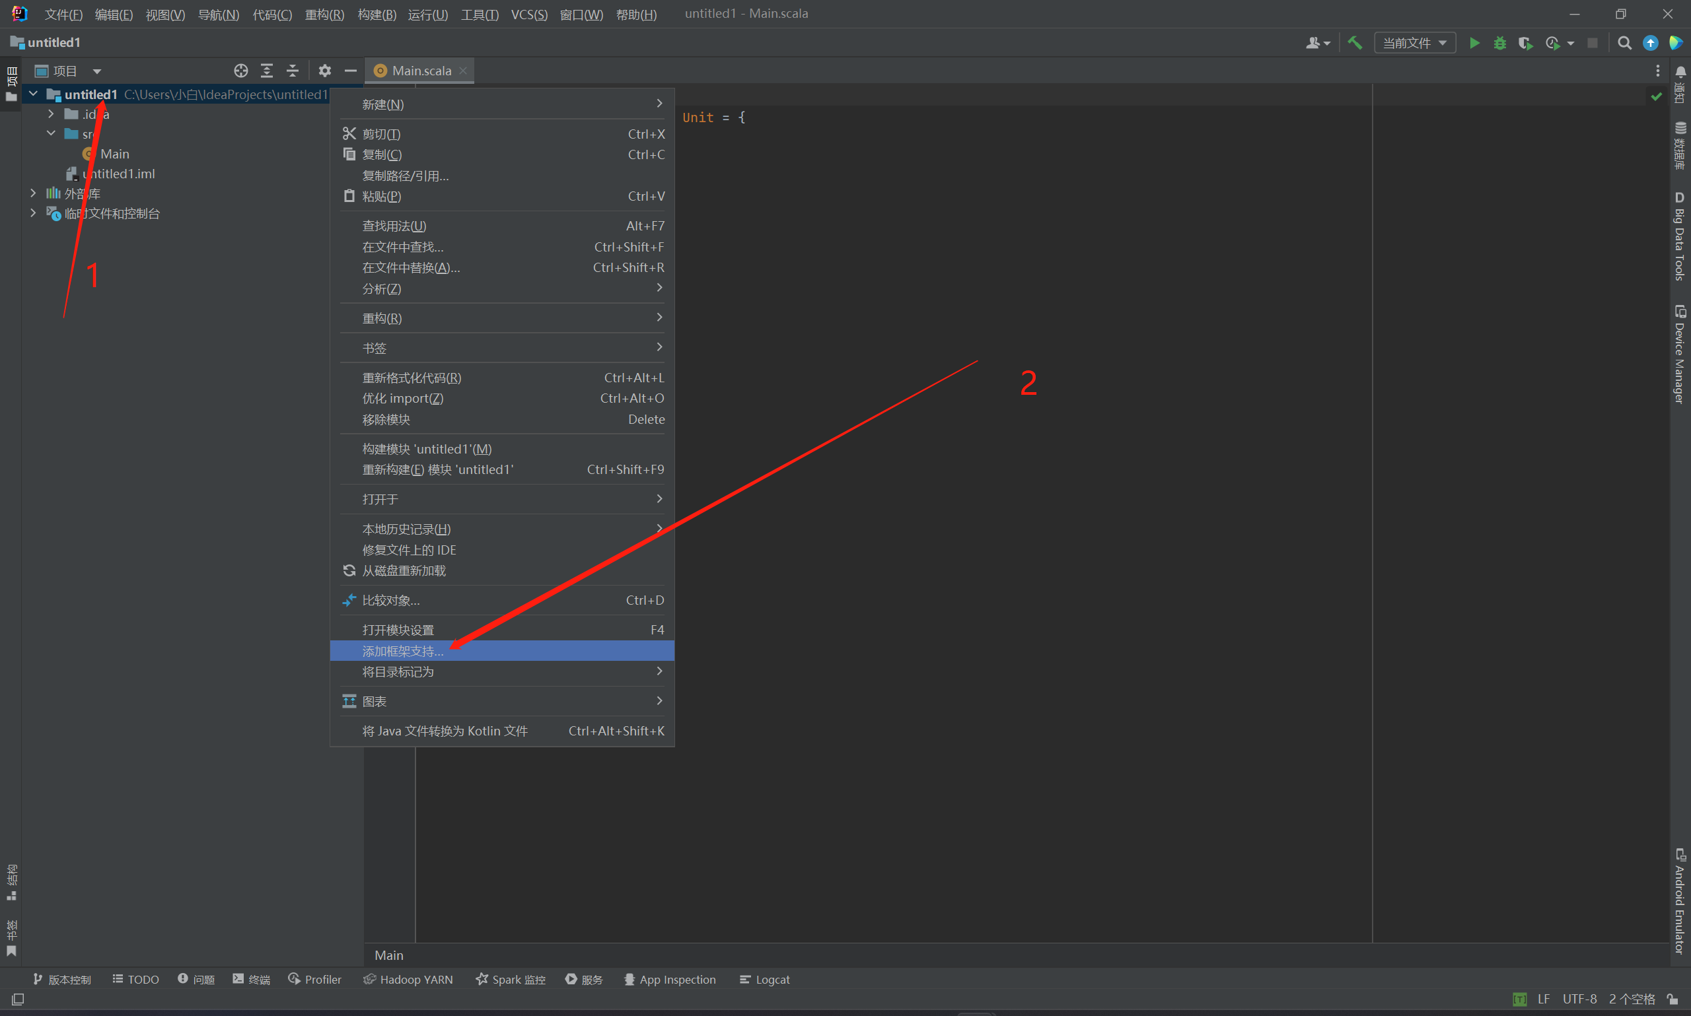Expand the external libraries node
Viewport: 1691px width, 1016px height.
33,193
